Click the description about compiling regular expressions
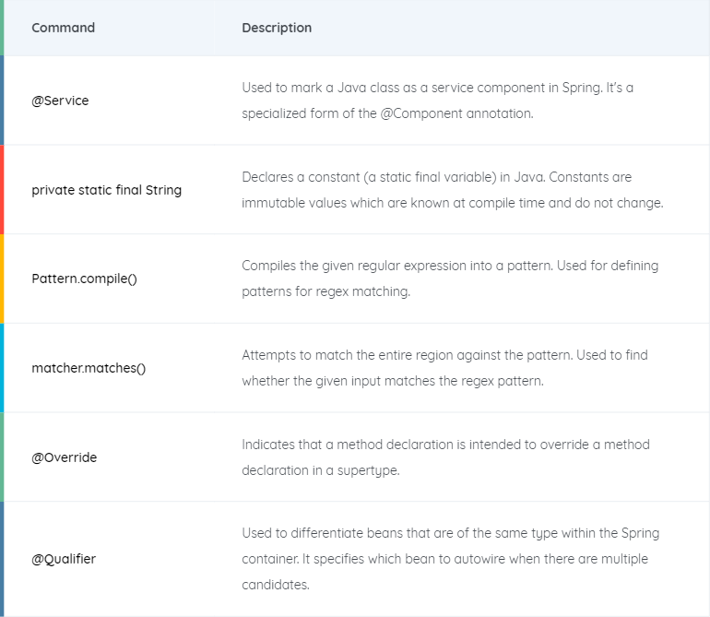 [x=450, y=279]
